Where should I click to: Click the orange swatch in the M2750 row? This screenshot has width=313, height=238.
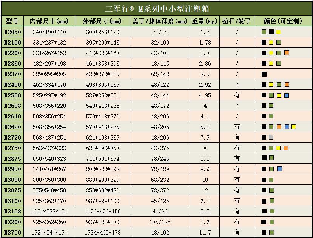point(286,148)
